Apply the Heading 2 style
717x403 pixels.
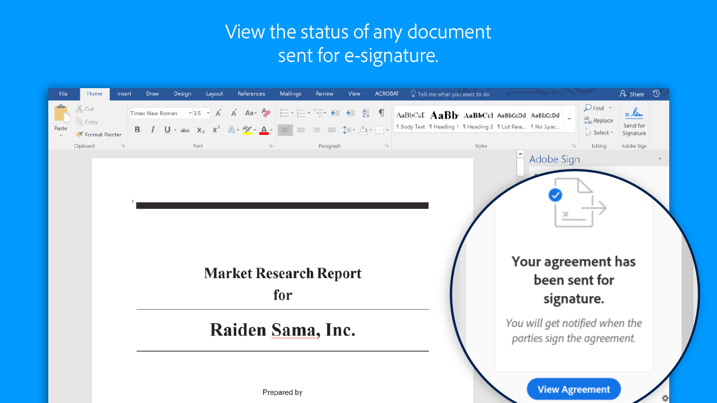click(x=478, y=120)
